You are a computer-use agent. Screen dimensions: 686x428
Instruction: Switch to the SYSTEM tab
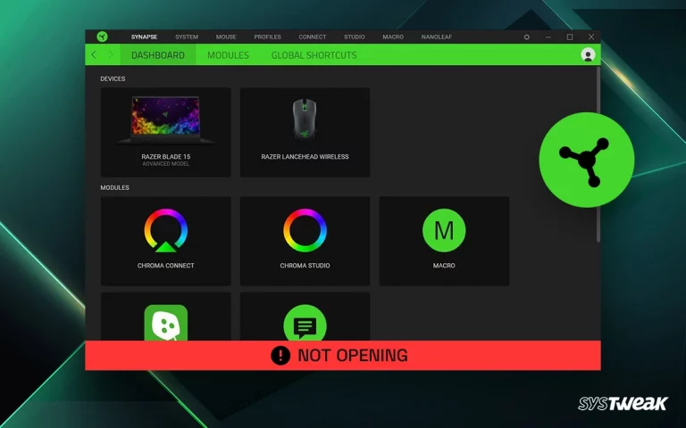tap(187, 37)
